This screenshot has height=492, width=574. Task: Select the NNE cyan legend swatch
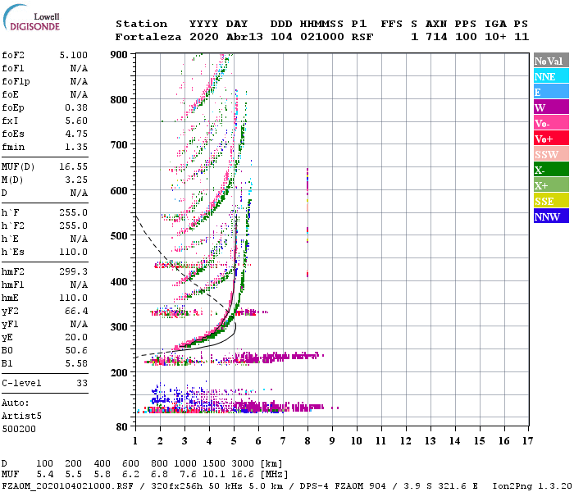pos(551,76)
